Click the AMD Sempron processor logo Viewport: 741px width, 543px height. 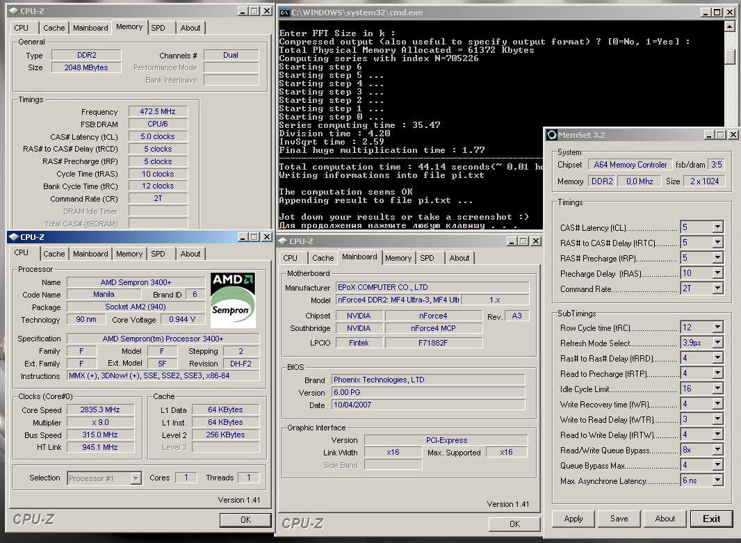(x=232, y=300)
